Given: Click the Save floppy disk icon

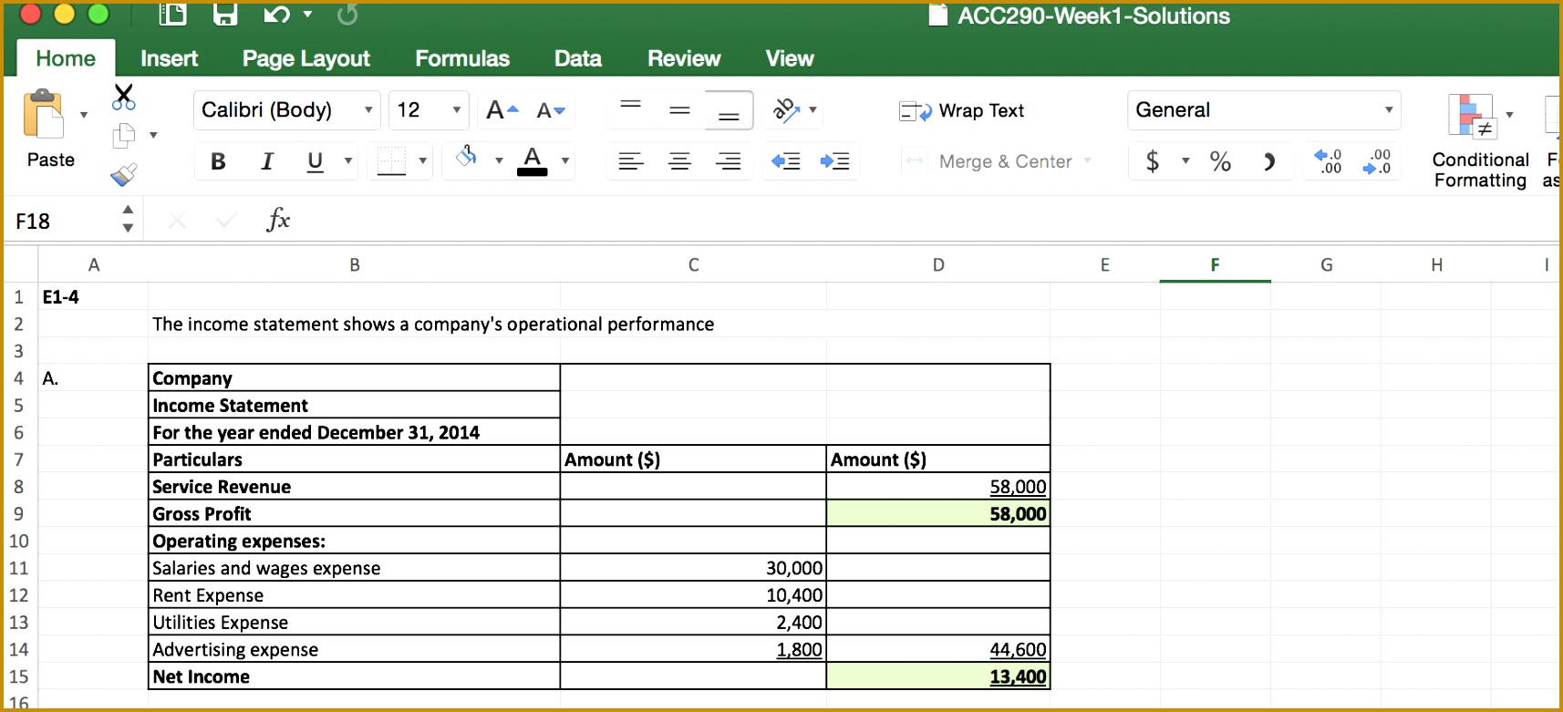Looking at the screenshot, I should 224,15.
